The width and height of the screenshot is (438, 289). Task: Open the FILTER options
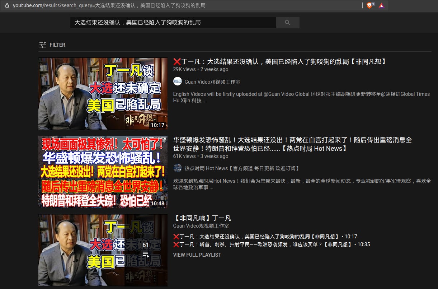(52, 45)
